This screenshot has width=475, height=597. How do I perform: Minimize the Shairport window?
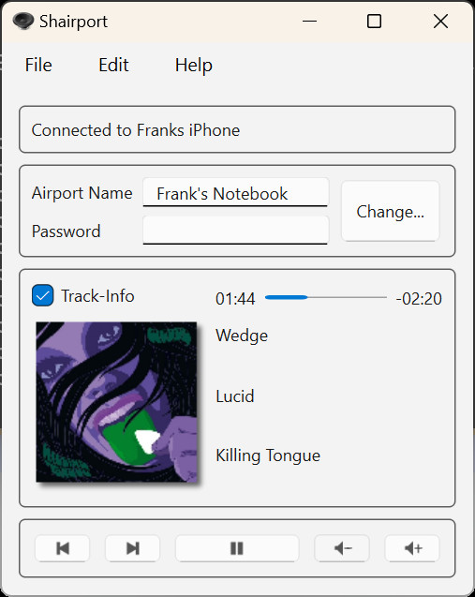click(309, 21)
